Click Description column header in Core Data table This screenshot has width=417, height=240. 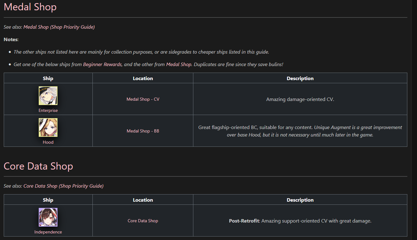pyautogui.click(x=300, y=200)
